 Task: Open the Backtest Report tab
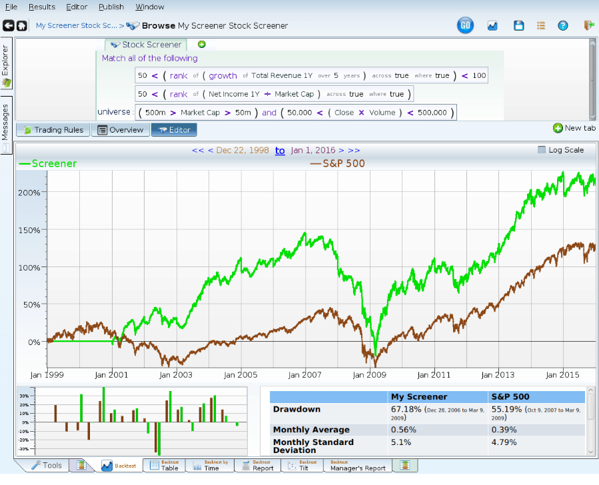tap(258, 465)
